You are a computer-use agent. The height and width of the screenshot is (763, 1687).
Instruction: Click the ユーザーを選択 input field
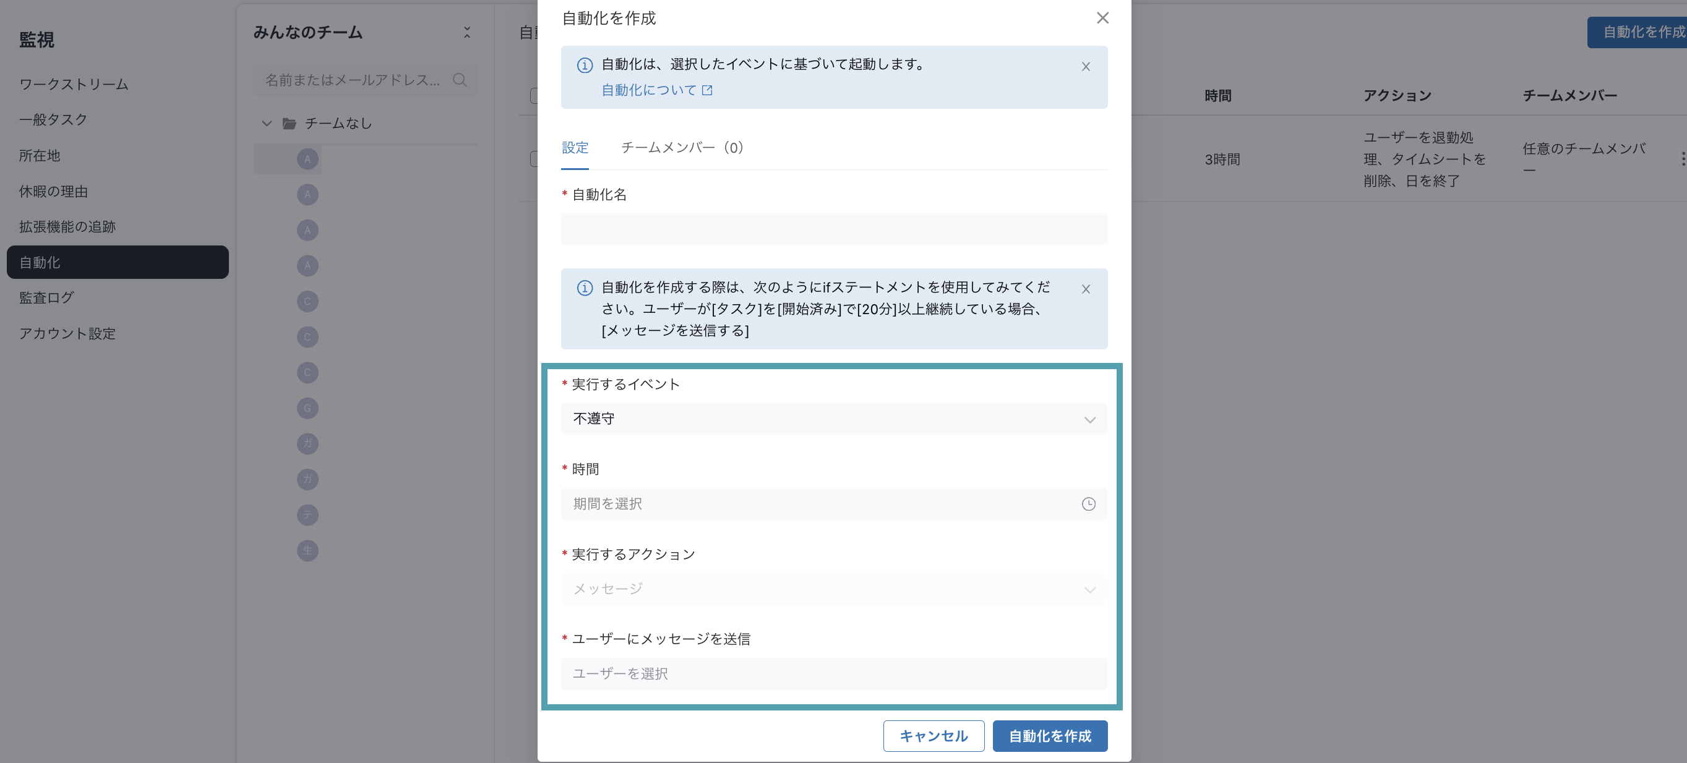pos(834,674)
